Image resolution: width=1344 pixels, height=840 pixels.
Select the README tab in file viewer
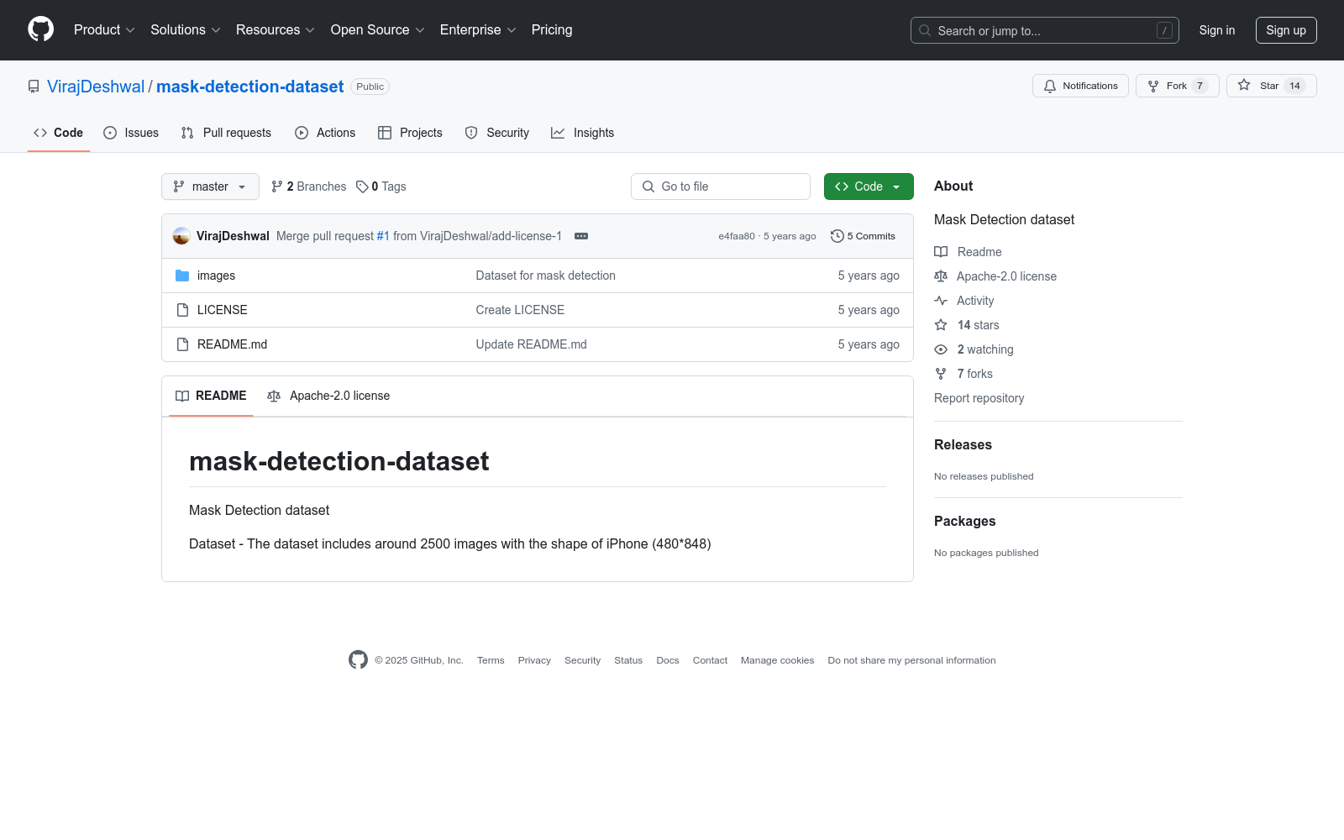(211, 396)
